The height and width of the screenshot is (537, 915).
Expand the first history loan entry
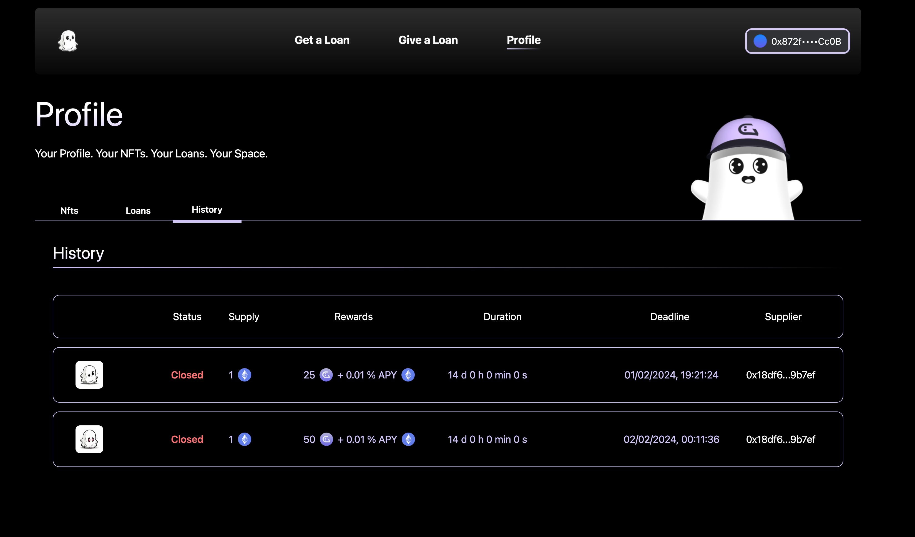tap(447, 375)
